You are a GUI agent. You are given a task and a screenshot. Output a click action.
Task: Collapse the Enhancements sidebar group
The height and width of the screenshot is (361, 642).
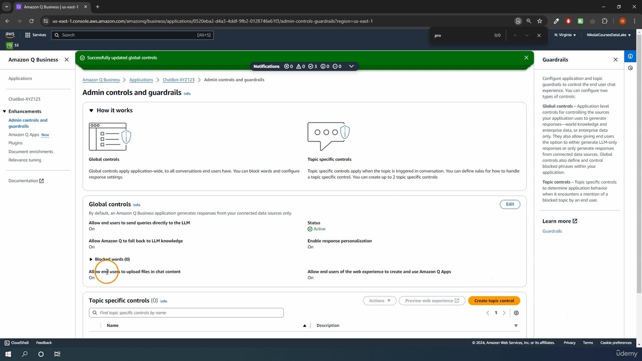[x=4, y=111]
